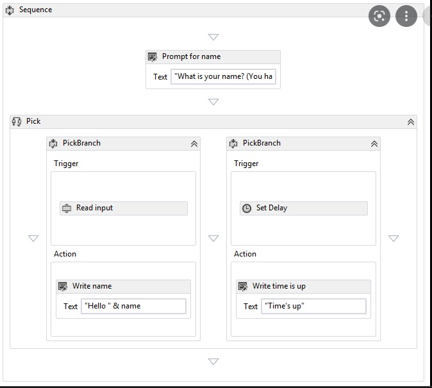Click the insertion triangle below the Pick activity
Screen dimensions: 432x388
point(213,361)
